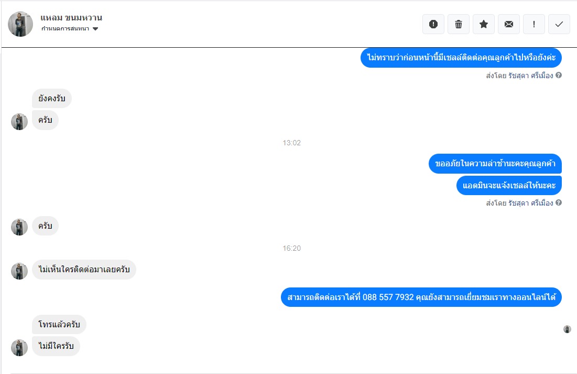
Task: Click help icon beside second ส่งโดย รัชสุดา ศรีเมือง
Action: (x=559, y=202)
